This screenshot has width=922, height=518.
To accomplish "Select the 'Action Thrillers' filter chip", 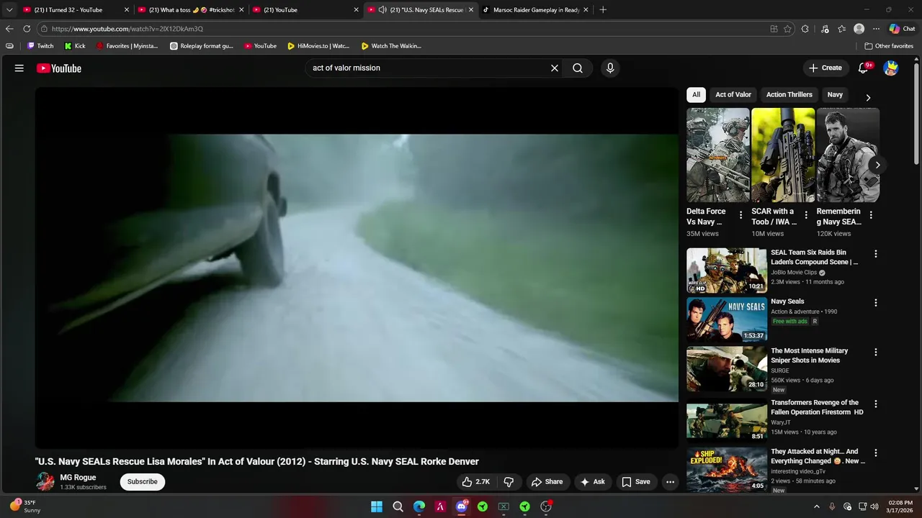I will coord(789,95).
